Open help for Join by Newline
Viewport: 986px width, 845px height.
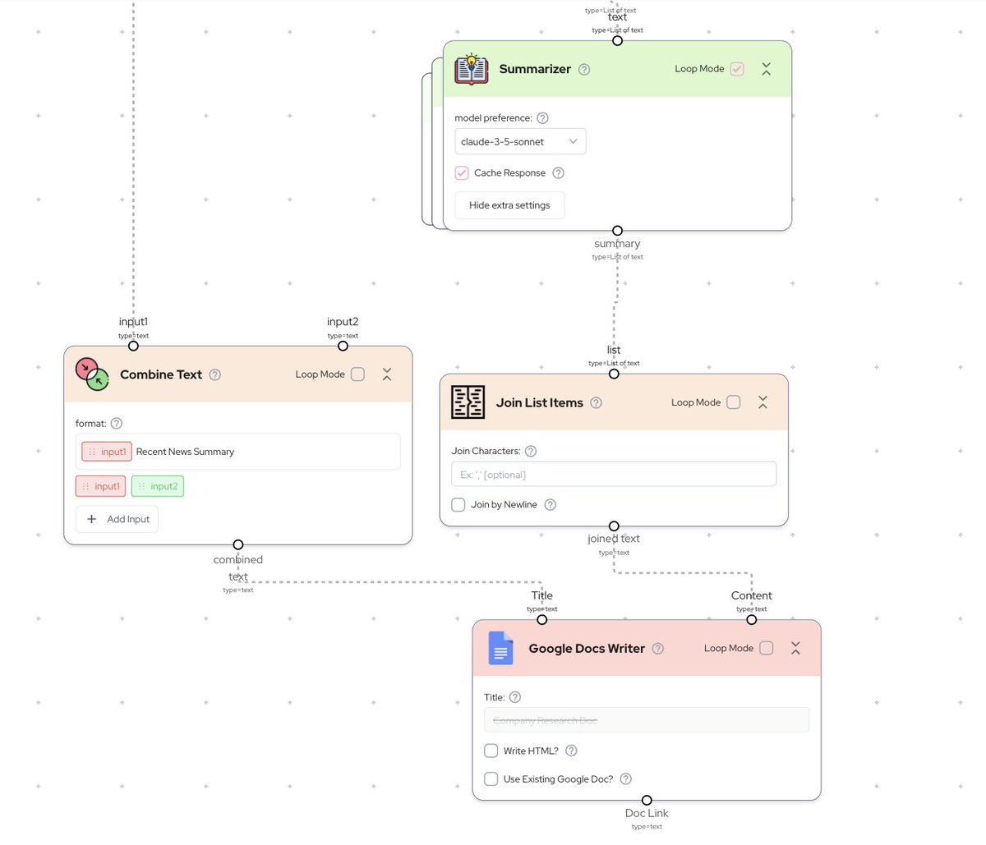click(x=551, y=505)
